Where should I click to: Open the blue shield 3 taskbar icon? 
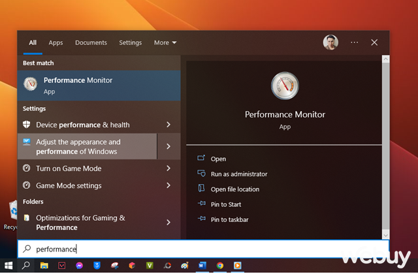pos(97,266)
